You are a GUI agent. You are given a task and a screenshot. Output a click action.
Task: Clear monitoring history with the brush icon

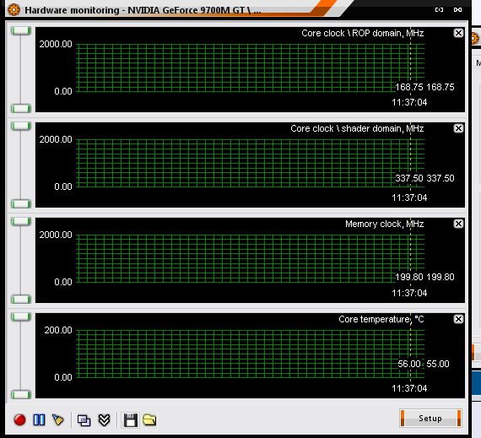pos(57,419)
